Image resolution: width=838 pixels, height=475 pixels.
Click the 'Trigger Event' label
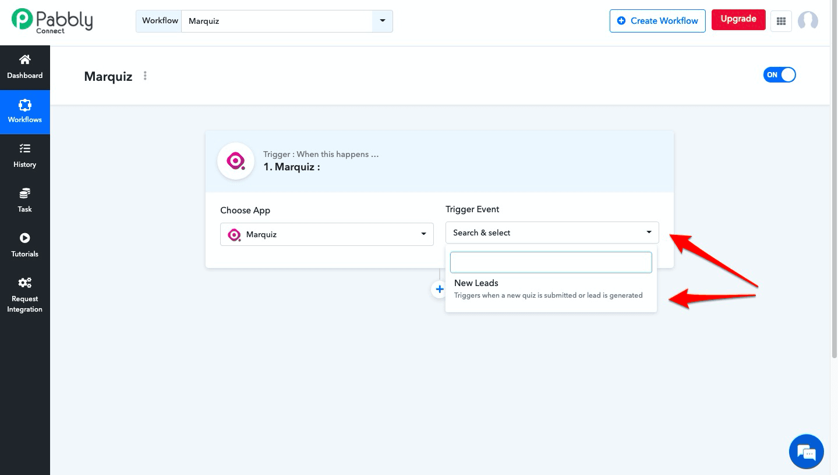point(472,209)
